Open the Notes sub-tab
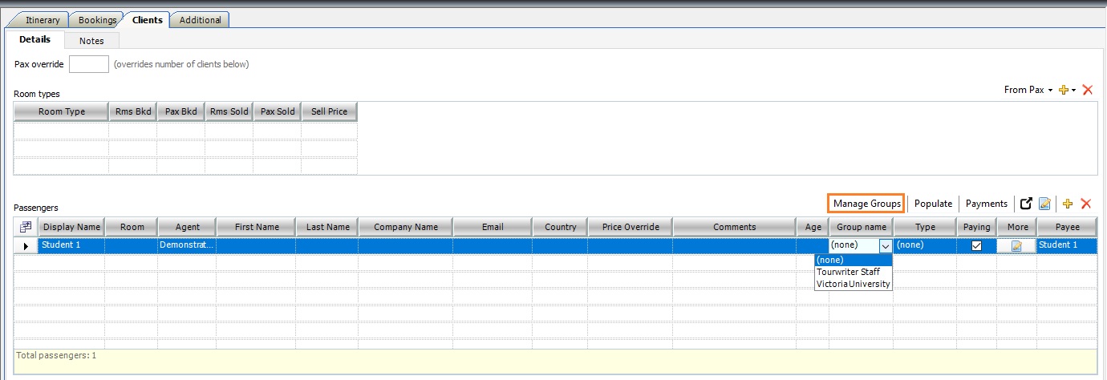Image resolution: width=1107 pixels, height=380 pixels. pyautogui.click(x=91, y=40)
